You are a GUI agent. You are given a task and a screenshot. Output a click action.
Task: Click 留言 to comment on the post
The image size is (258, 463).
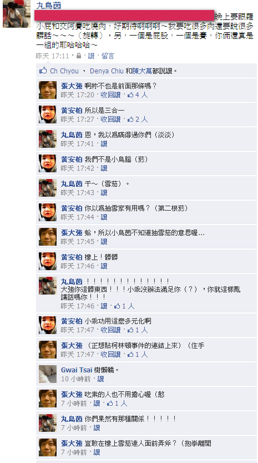tap(108, 56)
